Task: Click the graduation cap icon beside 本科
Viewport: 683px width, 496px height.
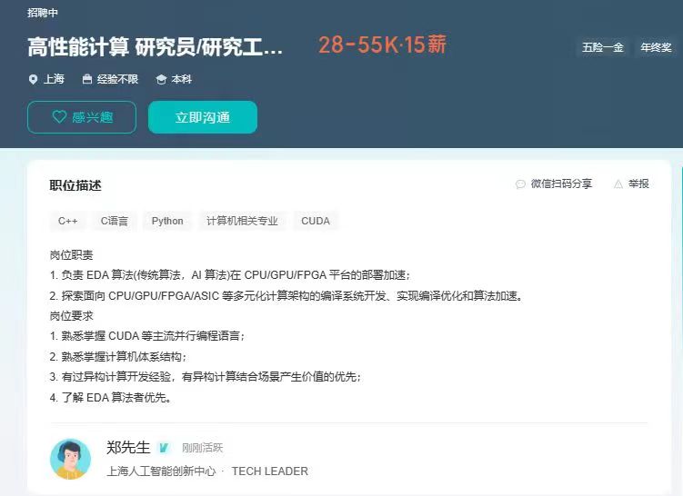Action: click(x=161, y=79)
